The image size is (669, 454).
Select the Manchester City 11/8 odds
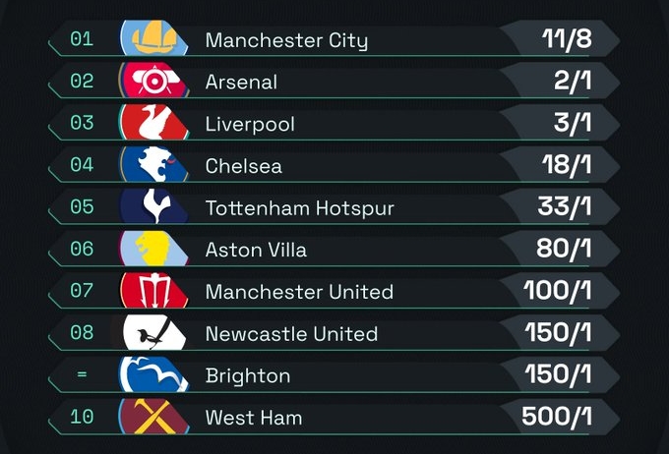567,38
